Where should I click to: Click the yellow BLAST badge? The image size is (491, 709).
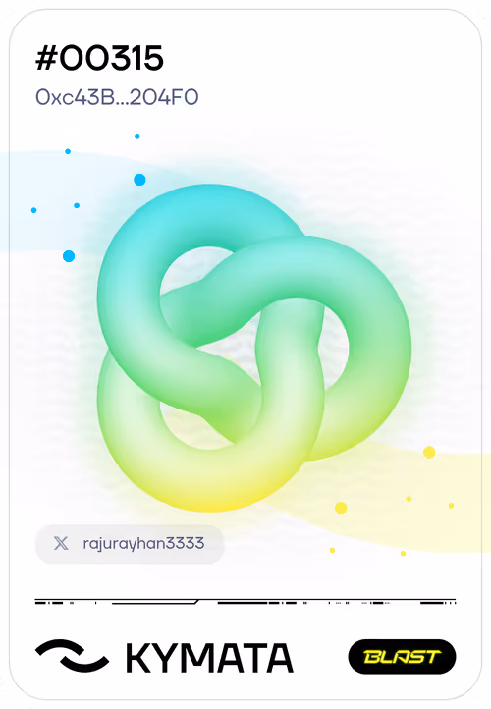coord(402,657)
